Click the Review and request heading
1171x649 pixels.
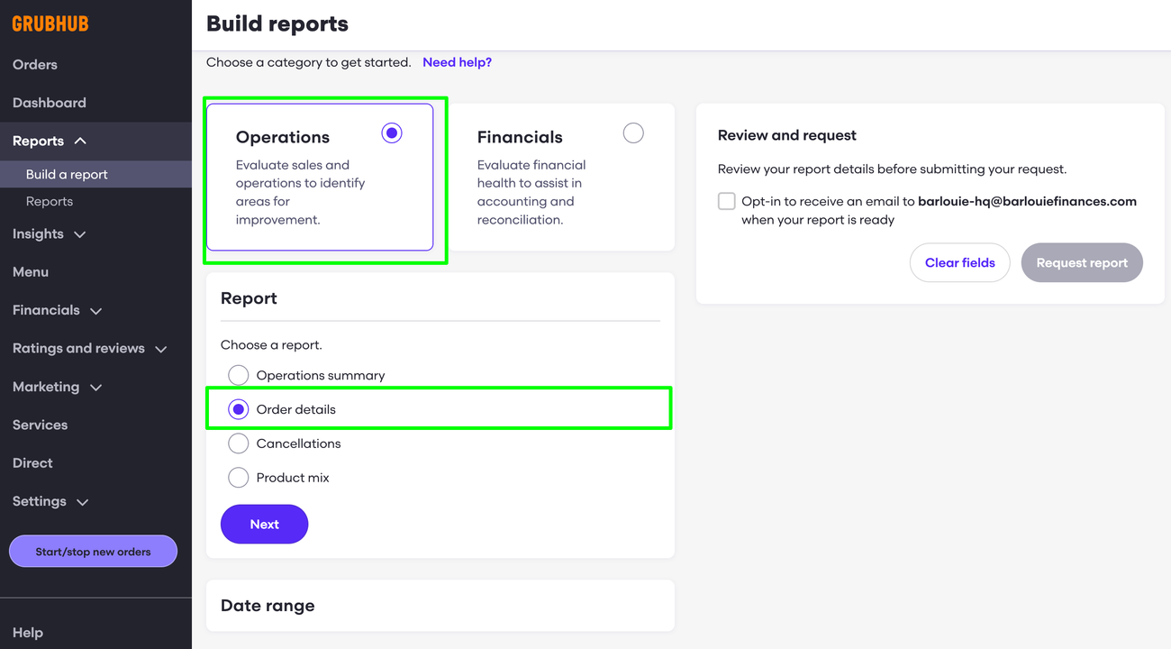tap(787, 135)
